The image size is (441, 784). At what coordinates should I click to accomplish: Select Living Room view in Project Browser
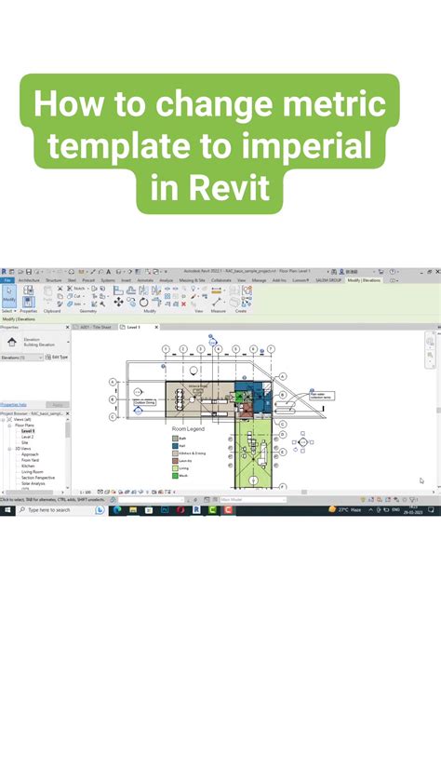click(33, 472)
